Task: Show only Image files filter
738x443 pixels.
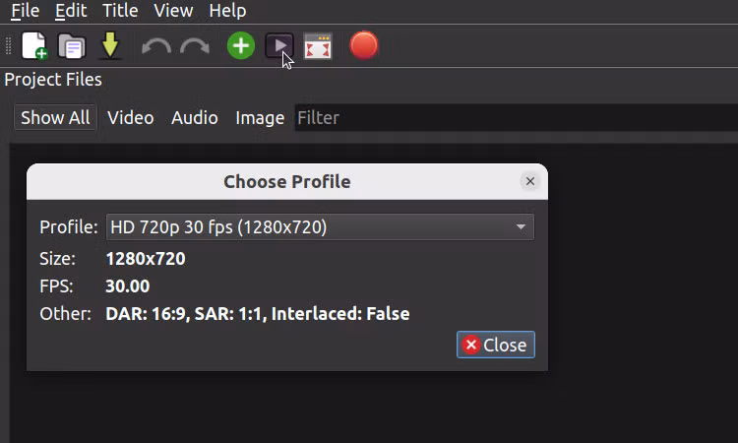Action: click(260, 117)
